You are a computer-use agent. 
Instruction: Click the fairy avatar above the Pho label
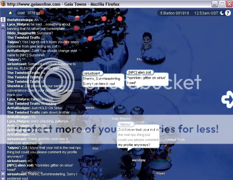(x=147, y=43)
